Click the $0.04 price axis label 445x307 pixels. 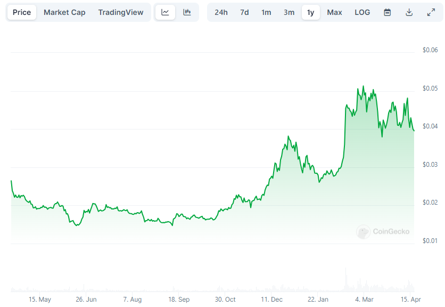tap(430, 126)
